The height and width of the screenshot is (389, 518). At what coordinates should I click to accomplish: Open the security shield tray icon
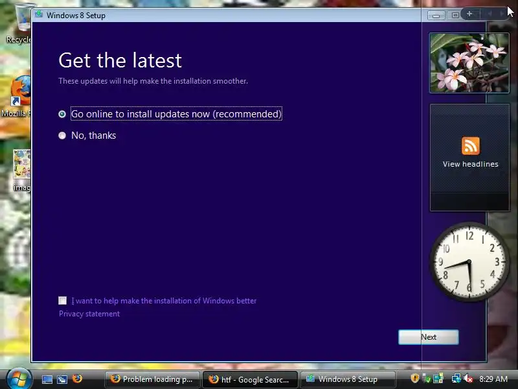[x=415, y=378]
